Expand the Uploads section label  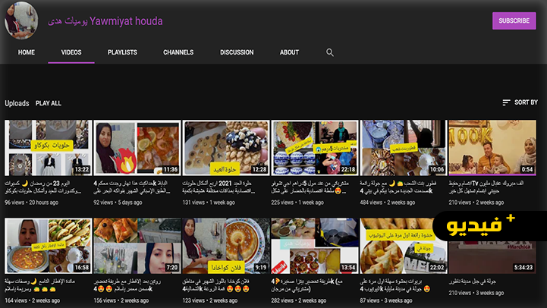click(17, 103)
